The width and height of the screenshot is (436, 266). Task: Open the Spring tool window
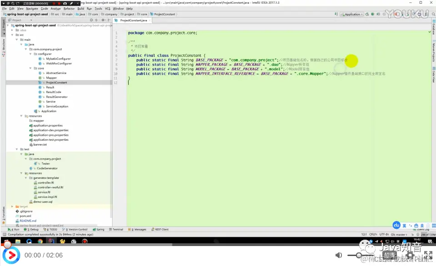tap(99, 230)
